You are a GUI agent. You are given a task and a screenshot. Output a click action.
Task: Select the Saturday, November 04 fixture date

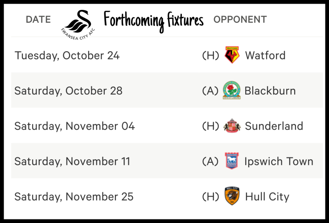pyautogui.click(x=74, y=126)
